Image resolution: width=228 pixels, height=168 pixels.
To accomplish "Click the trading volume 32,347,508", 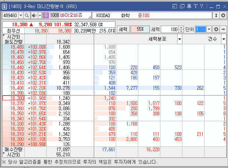I will pyautogui.click(x=85, y=25).
